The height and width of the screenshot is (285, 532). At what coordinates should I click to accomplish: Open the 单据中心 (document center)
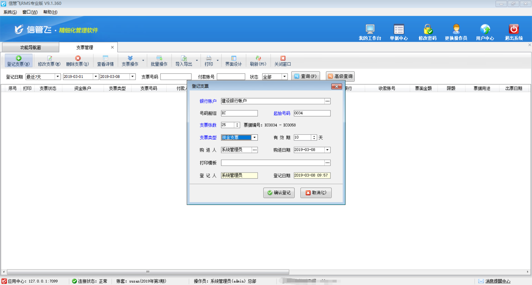click(399, 31)
